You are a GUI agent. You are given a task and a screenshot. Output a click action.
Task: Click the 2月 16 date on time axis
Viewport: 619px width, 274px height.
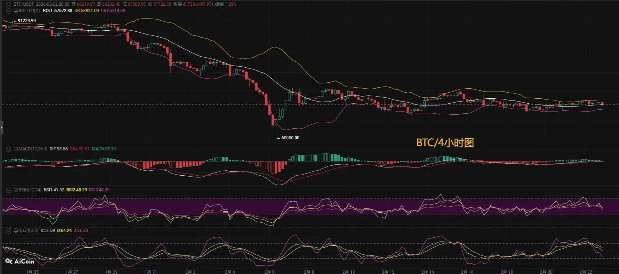(x=467, y=272)
